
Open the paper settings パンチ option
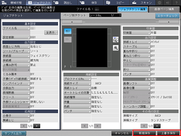(x=77, y=111)
